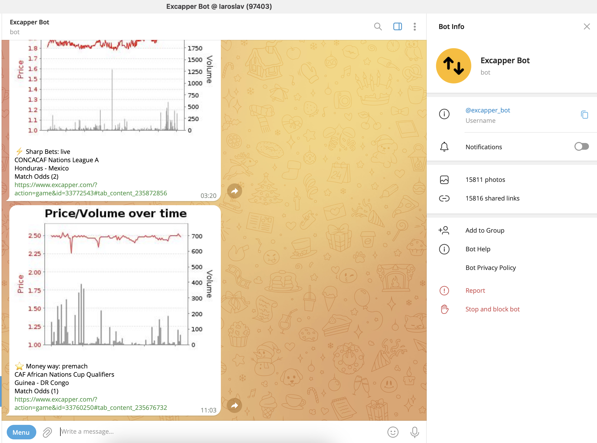This screenshot has height=443, width=597.
Task: Click the 'Guinea - DR Congo' text
Action: [41, 383]
